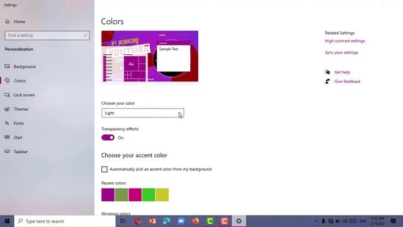This screenshot has width=403, height=227.
Task: Open High contrast settings link
Action: coord(345,41)
